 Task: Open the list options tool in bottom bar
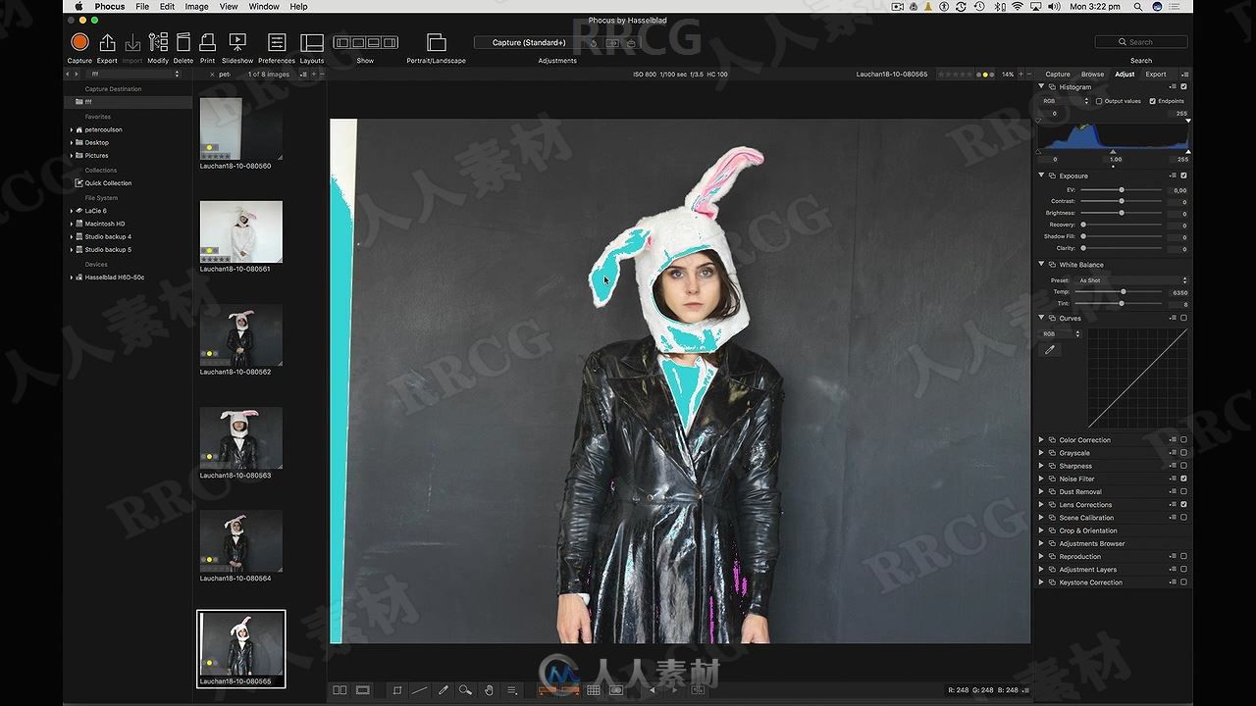[512, 690]
